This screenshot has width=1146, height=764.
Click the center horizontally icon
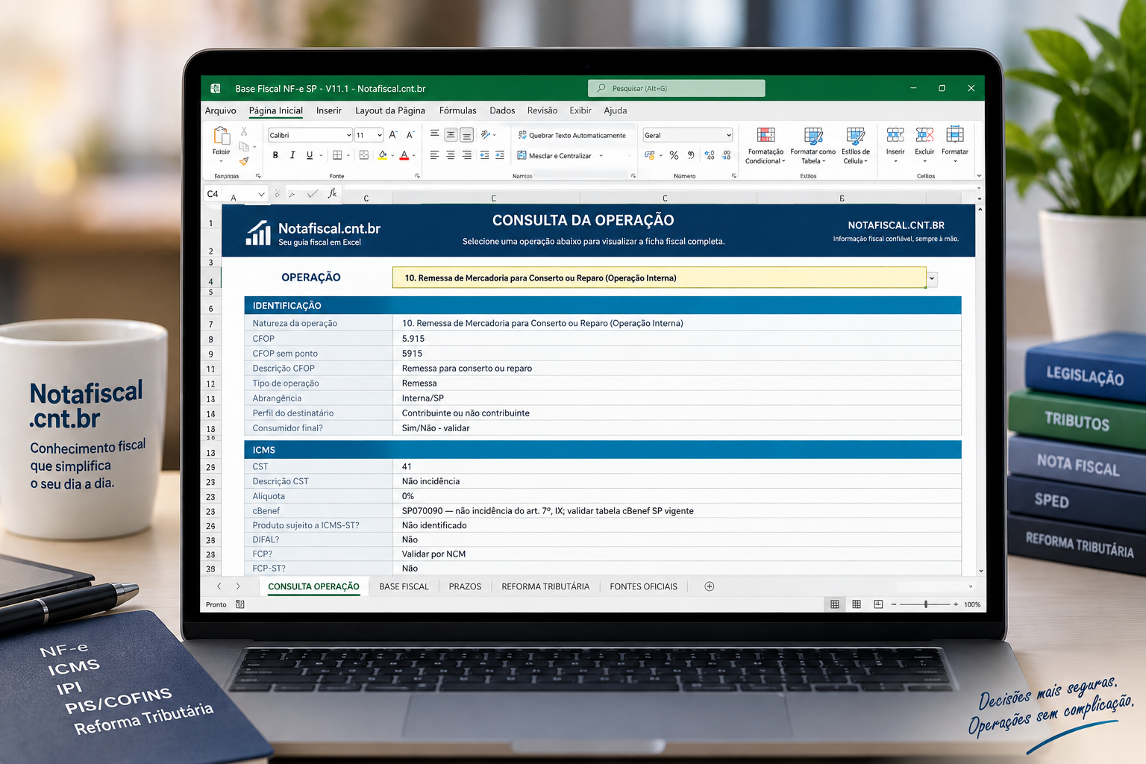(x=451, y=155)
